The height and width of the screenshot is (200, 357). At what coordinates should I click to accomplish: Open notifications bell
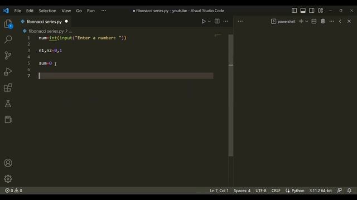pyautogui.click(x=349, y=191)
